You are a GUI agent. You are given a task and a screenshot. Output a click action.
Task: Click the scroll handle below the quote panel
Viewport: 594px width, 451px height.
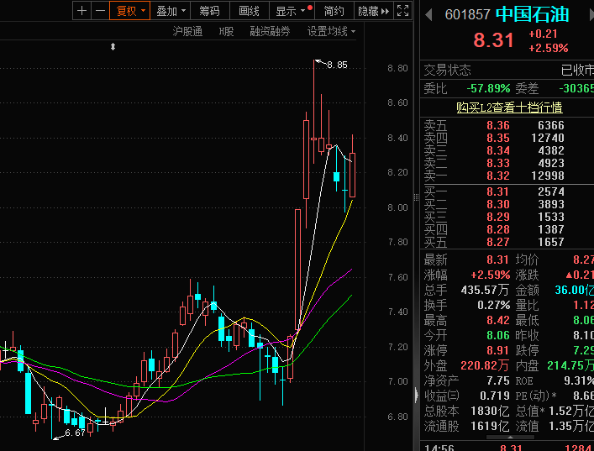tap(510, 438)
